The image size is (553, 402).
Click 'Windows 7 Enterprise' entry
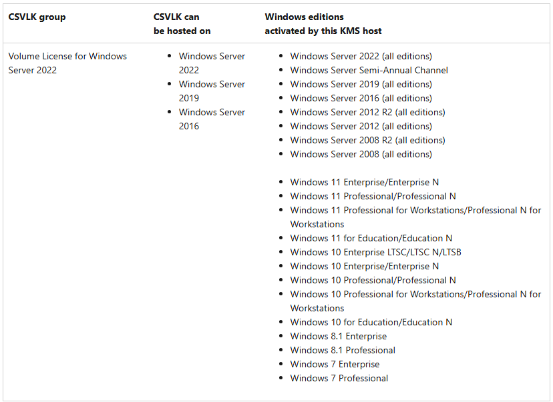coord(335,365)
